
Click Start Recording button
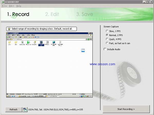tap(126, 109)
